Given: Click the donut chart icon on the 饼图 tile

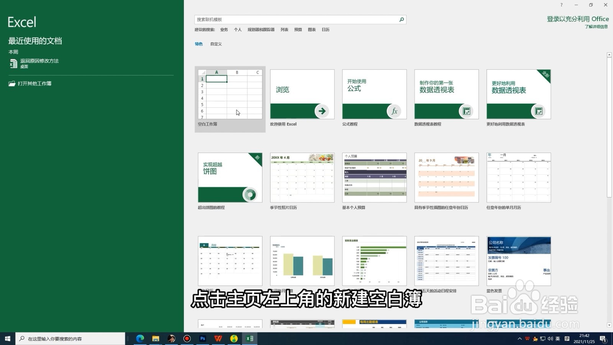Looking at the screenshot, I should click(x=250, y=195).
